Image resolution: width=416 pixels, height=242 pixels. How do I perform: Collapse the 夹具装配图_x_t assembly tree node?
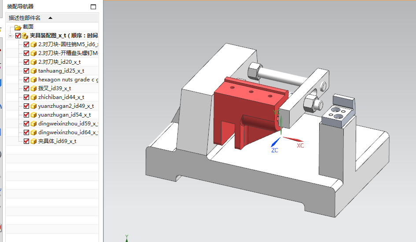coord(11,36)
